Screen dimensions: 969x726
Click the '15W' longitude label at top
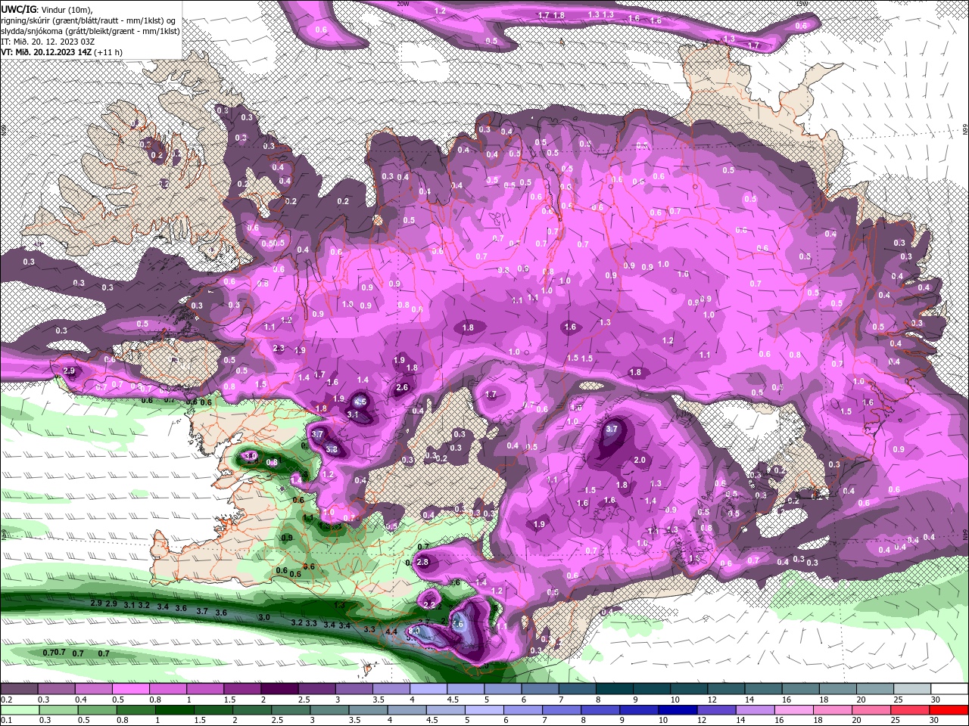802,3
